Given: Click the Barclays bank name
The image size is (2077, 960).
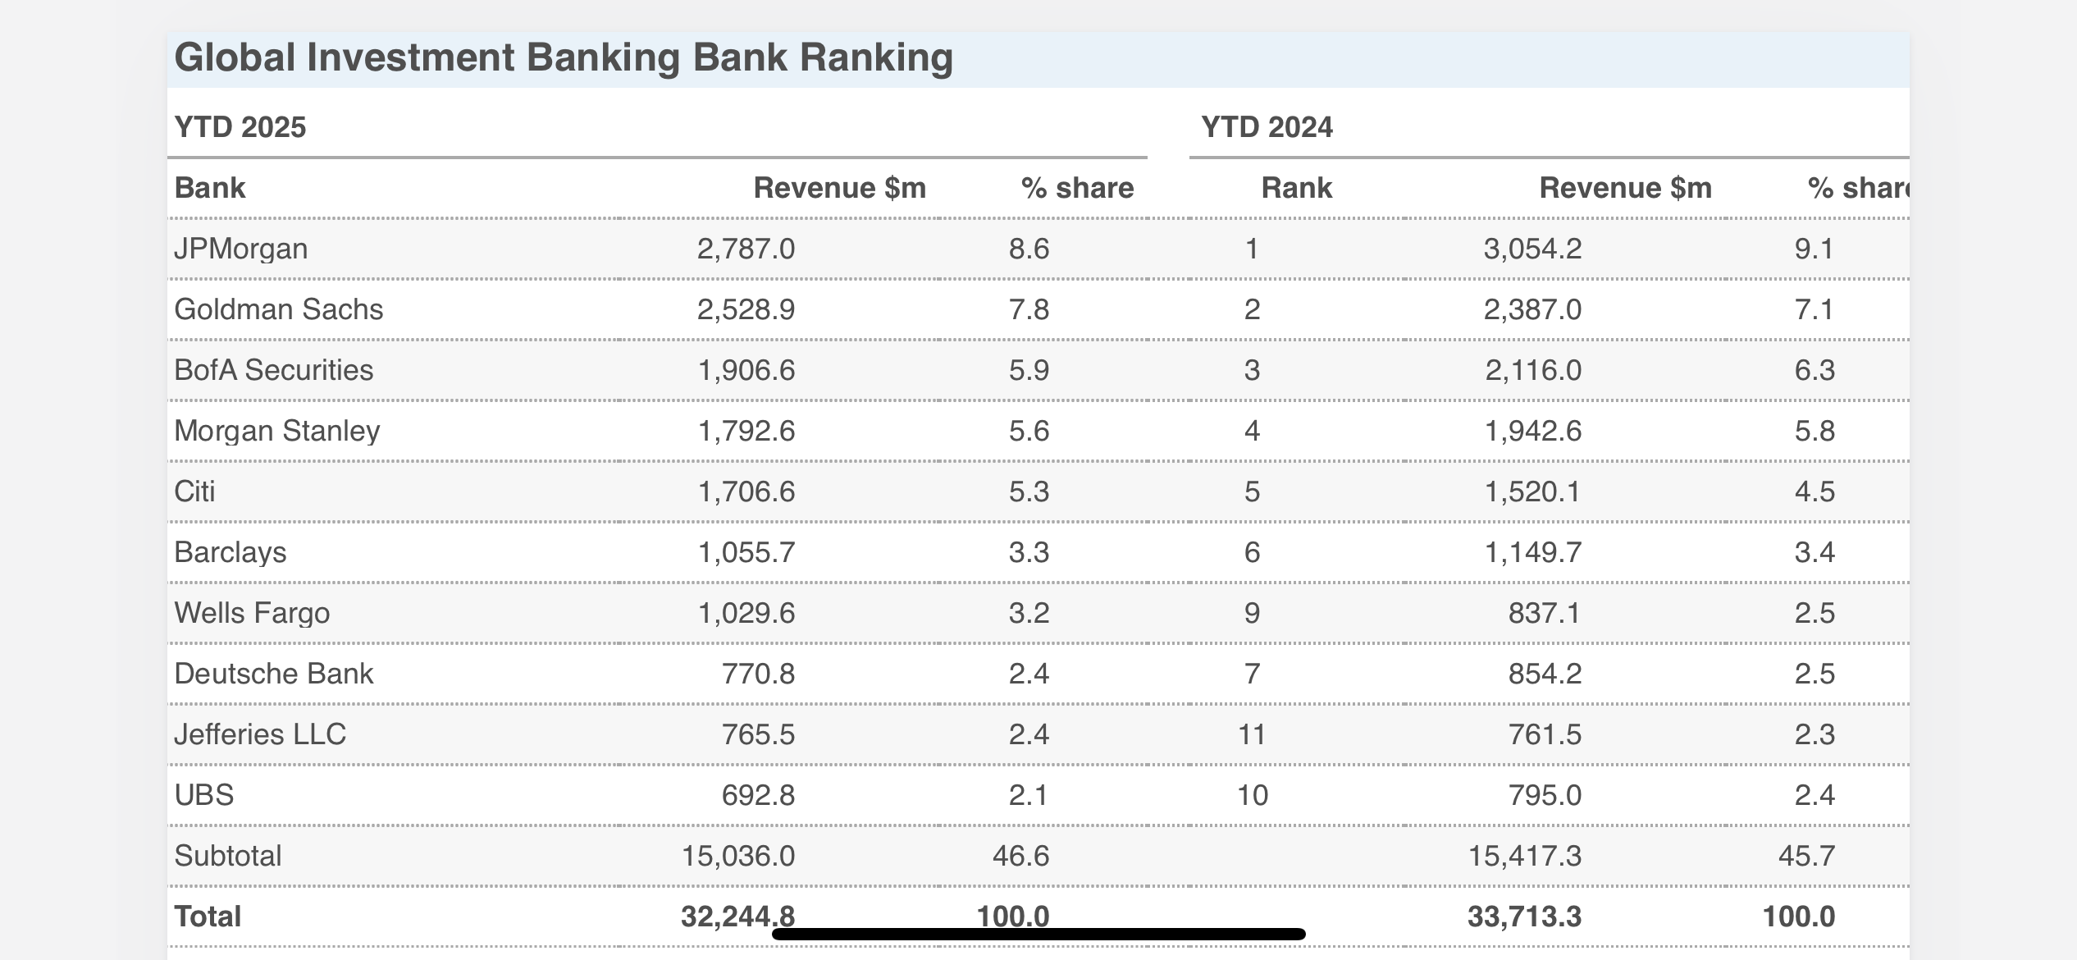Looking at the screenshot, I should point(230,552).
